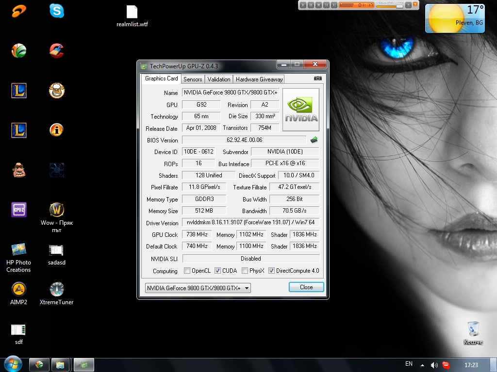Minimize the GPU-Z window
This screenshot has height=372, width=497.
pyautogui.click(x=283, y=64)
